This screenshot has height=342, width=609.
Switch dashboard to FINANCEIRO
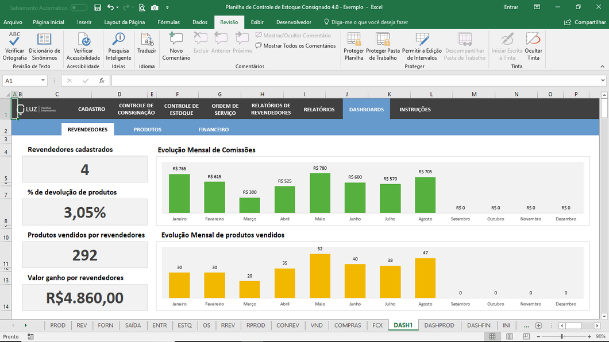(214, 130)
